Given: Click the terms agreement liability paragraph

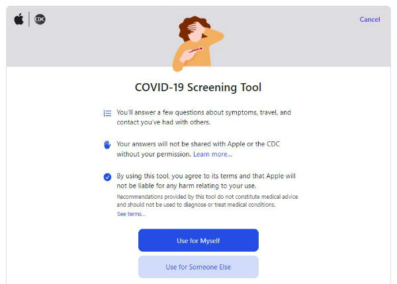Looking at the screenshot, I should pyautogui.click(x=206, y=181).
